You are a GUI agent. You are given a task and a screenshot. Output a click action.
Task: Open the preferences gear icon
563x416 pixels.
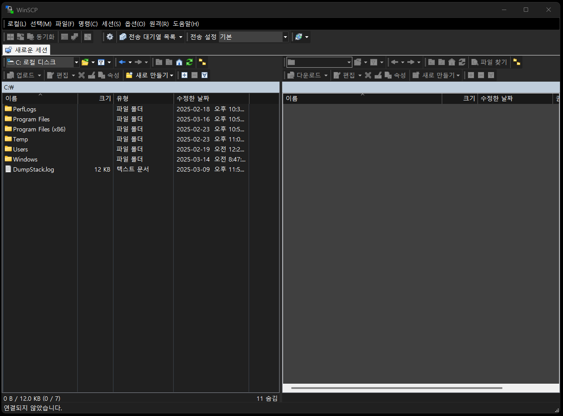click(110, 37)
